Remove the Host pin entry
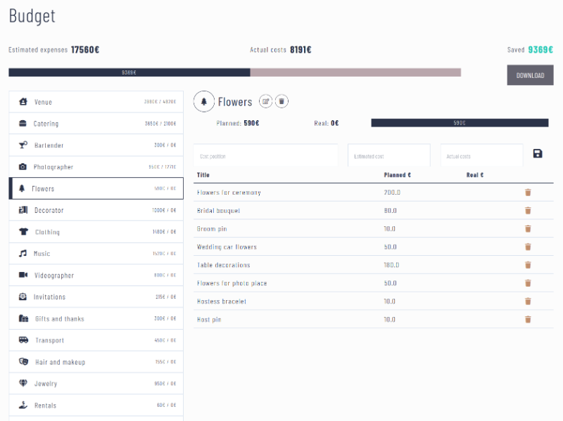 (x=526, y=318)
